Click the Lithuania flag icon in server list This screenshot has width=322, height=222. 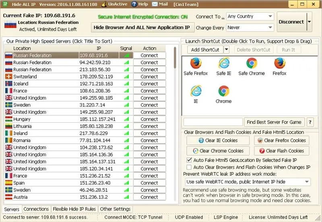pyautogui.click(x=8, y=126)
